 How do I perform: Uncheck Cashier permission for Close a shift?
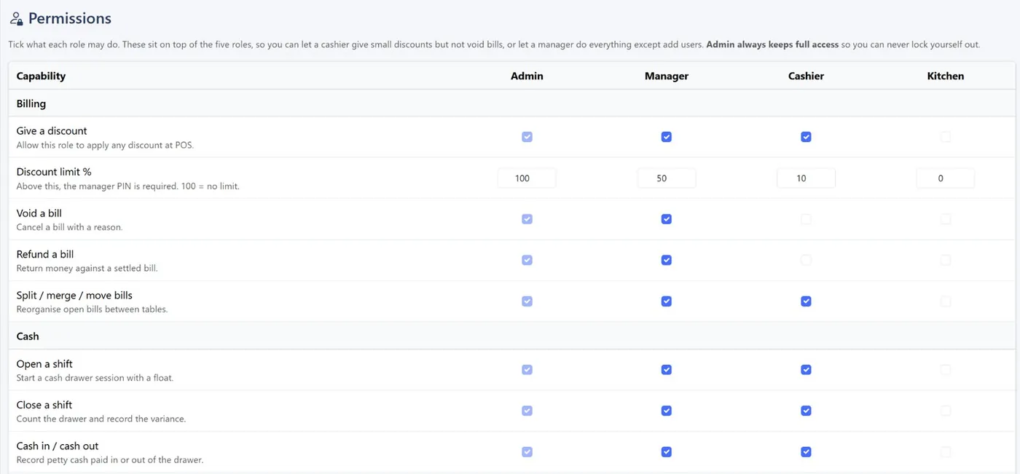[x=806, y=411]
